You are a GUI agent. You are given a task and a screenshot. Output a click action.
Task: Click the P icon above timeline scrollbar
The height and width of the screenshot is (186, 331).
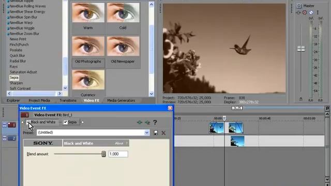327,109
